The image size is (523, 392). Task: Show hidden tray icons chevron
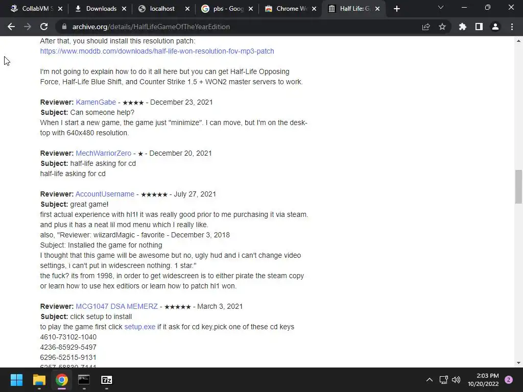pyautogui.click(x=429, y=380)
